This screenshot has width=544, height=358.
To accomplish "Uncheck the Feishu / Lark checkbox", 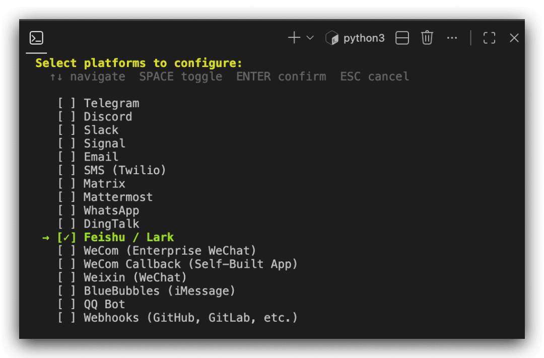I will tap(66, 237).
